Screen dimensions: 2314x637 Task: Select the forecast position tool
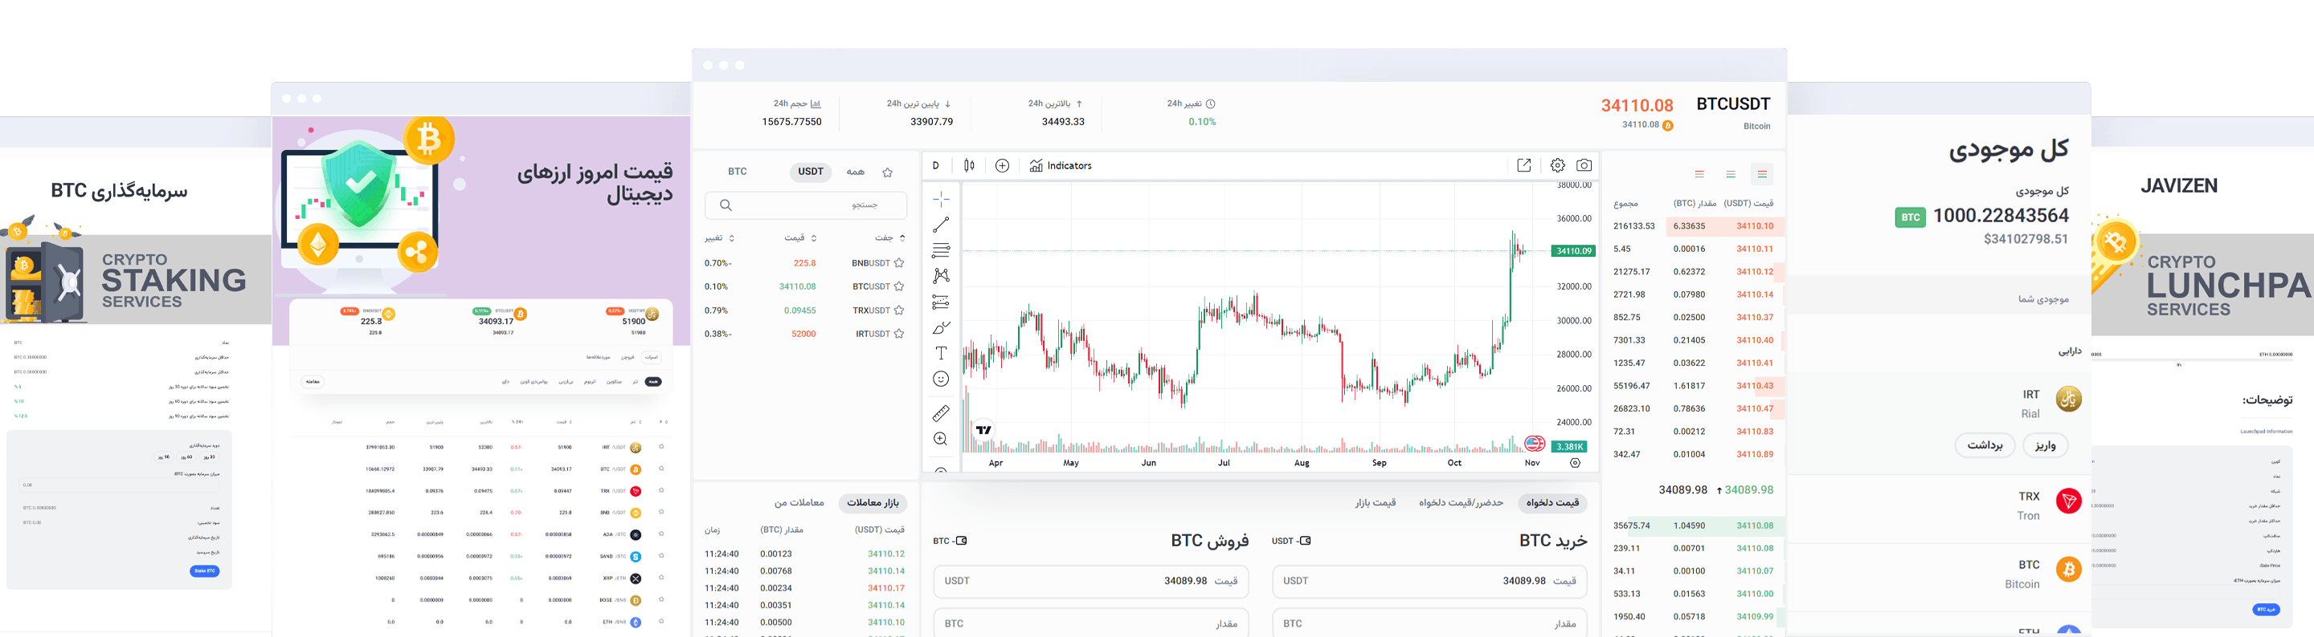point(941,302)
